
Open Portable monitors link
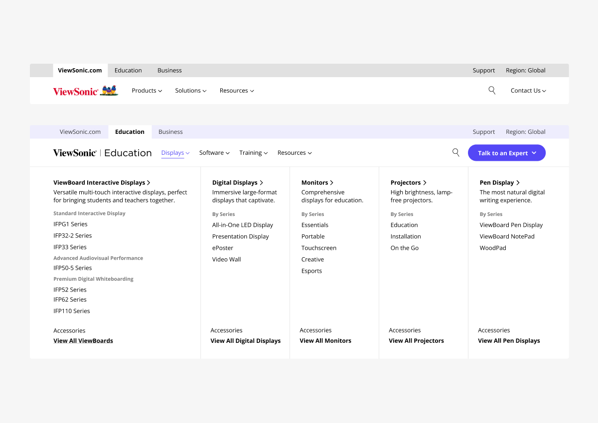point(313,236)
